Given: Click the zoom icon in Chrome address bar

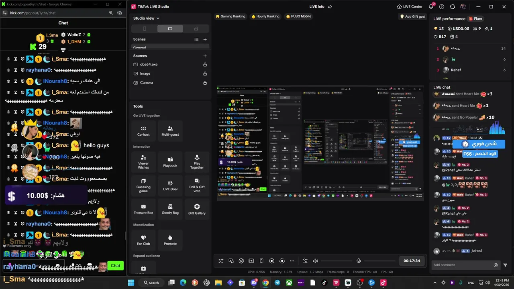Looking at the screenshot, I should pyautogui.click(x=111, y=13).
